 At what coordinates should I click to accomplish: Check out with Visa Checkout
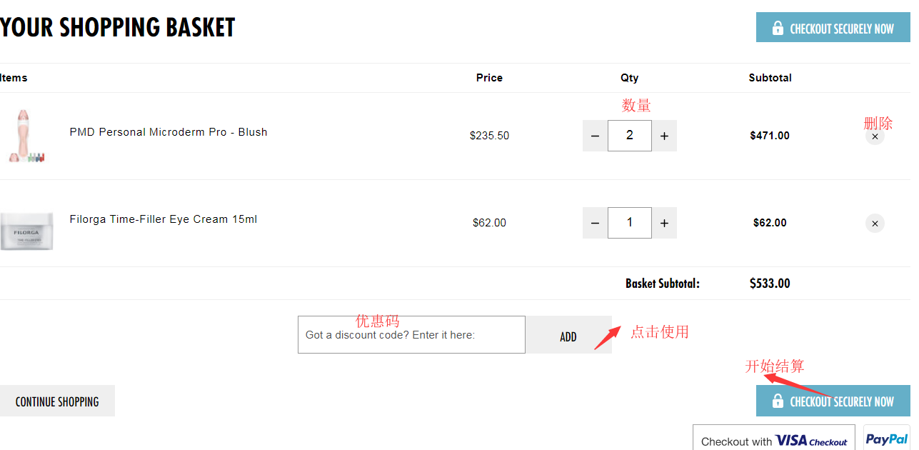pos(773,440)
